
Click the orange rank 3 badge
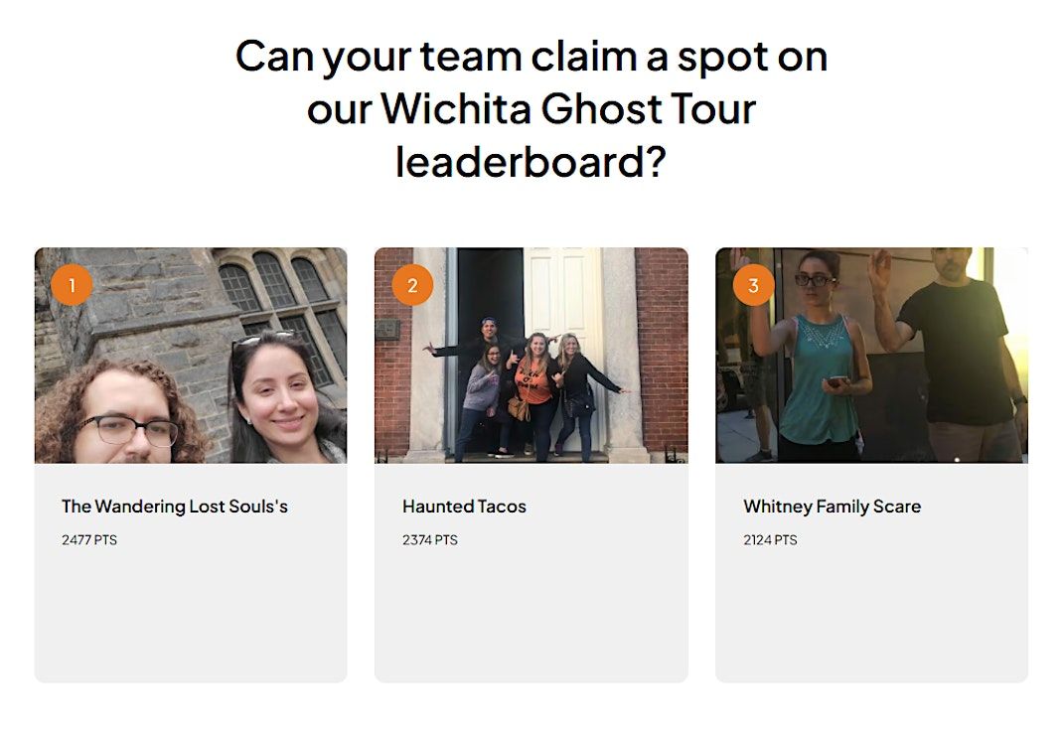[x=753, y=285]
